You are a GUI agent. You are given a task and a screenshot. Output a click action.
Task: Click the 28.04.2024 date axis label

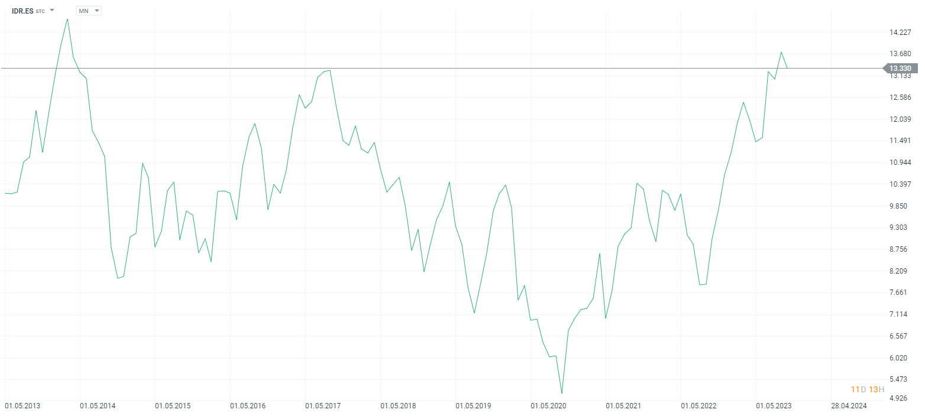point(849,406)
